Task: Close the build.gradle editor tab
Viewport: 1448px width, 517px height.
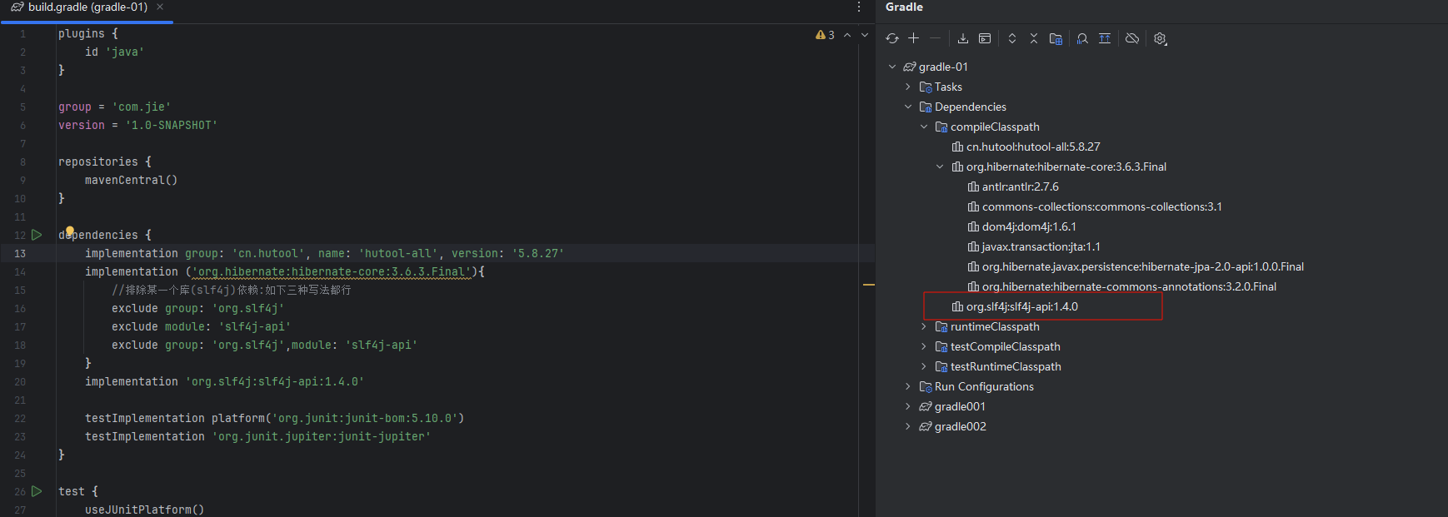Action: coord(160,7)
